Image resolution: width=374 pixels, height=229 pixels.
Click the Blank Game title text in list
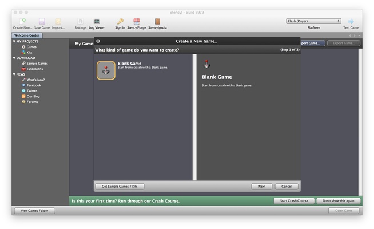(129, 64)
